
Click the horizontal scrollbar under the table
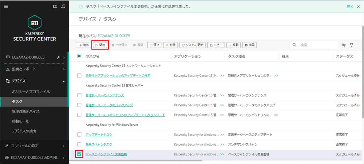pos(136,160)
